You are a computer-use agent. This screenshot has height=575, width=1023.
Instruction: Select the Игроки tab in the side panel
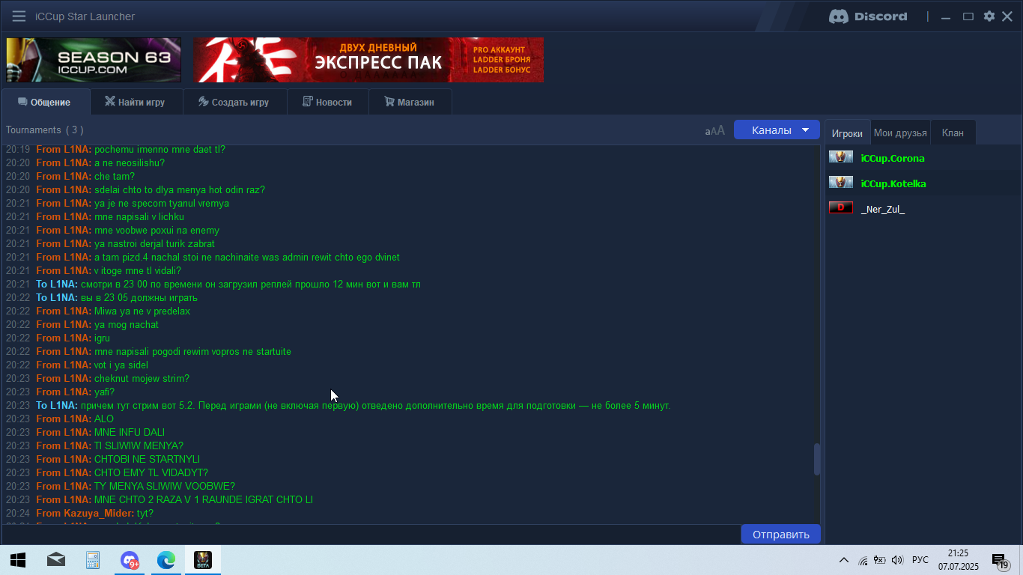tap(848, 133)
